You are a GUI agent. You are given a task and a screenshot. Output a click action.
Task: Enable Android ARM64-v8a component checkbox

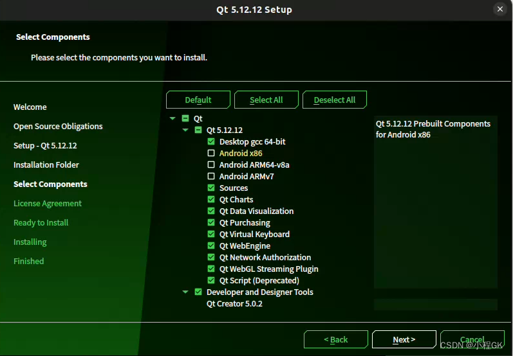pos(211,165)
